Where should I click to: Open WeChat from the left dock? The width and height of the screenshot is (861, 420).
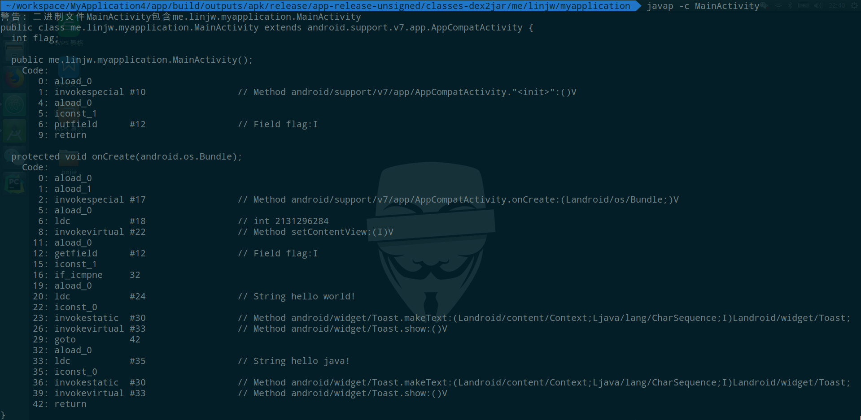[x=14, y=157]
